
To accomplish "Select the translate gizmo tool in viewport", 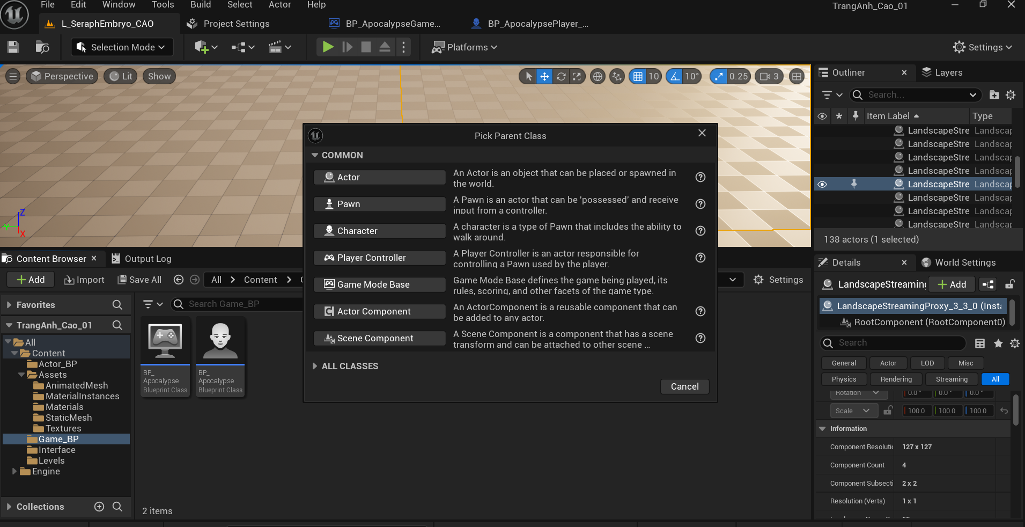I will [x=544, y=76].
